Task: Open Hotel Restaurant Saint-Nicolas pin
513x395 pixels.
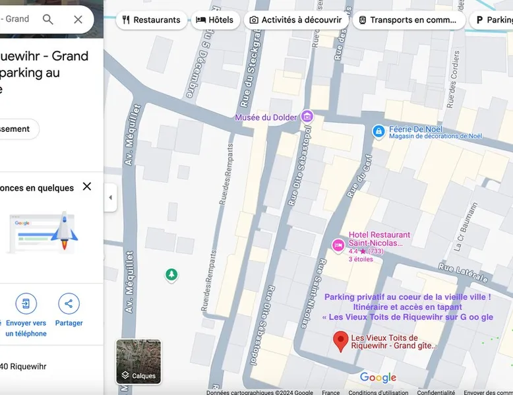Action: tap(338, 245)
